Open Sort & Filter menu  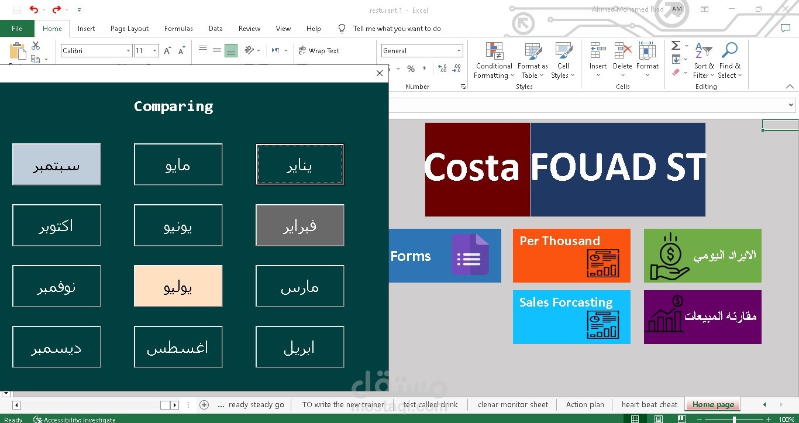(704, 60)
